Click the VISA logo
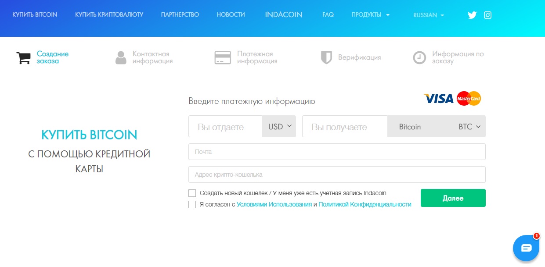Image resolution: width=545 pixels, height=267 pixels. click(x=438, y=99)
